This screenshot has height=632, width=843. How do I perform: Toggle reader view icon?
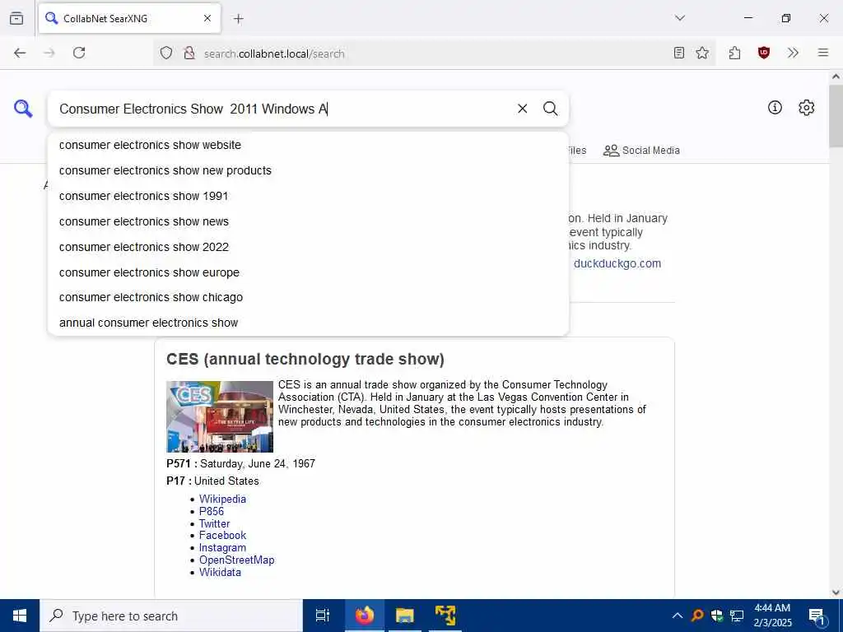679,53
